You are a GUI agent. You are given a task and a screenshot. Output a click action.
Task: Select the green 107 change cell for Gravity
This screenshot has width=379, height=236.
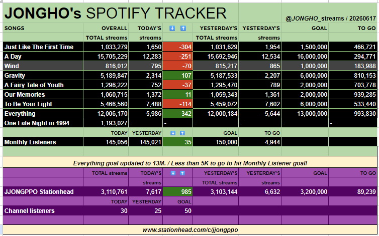(x=177, y=76)
